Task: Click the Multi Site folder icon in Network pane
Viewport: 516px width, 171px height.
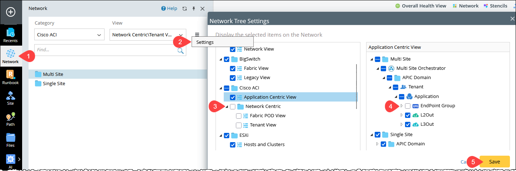Action: tap(38, 74)
